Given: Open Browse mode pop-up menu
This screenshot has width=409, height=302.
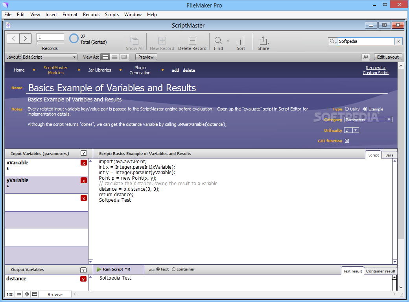Looking at the screenshot, I should (x=55, y=295).
